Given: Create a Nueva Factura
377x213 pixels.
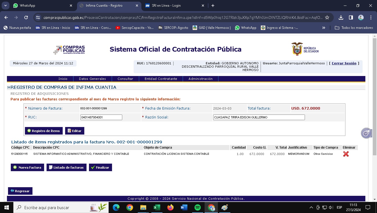Looking at the screenshot, I should click(27, 168).
